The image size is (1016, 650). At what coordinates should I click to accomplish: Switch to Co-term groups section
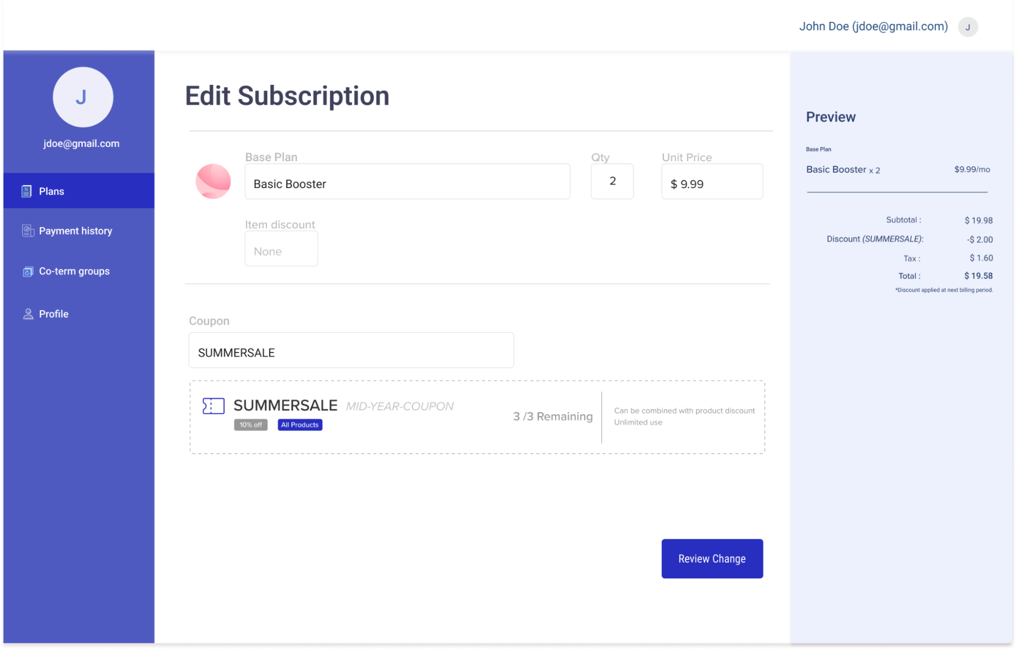pos(74,271)
